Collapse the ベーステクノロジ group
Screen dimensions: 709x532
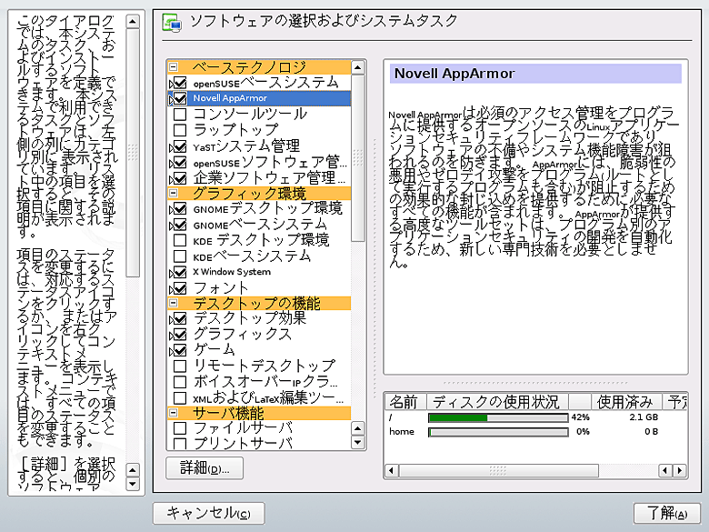pos(174,67)
